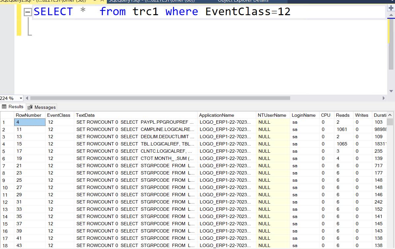395x249 pixels.
Task: Switch to the Messages tab
Action: click(42, 108)
